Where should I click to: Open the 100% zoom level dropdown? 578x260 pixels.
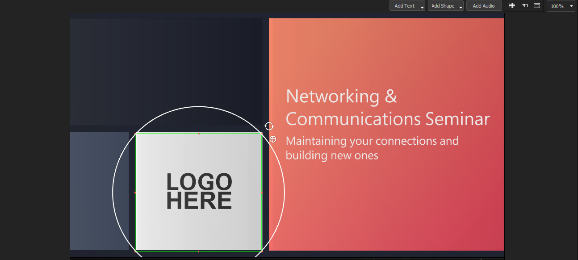(x=561, y=6)
